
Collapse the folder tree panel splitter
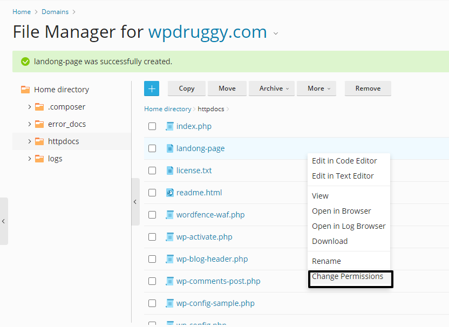pos(135,202)
